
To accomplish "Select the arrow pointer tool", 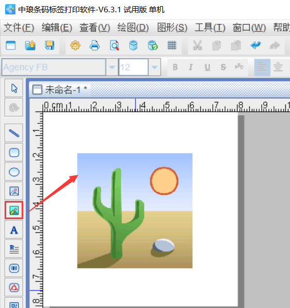I will point(14,88).
